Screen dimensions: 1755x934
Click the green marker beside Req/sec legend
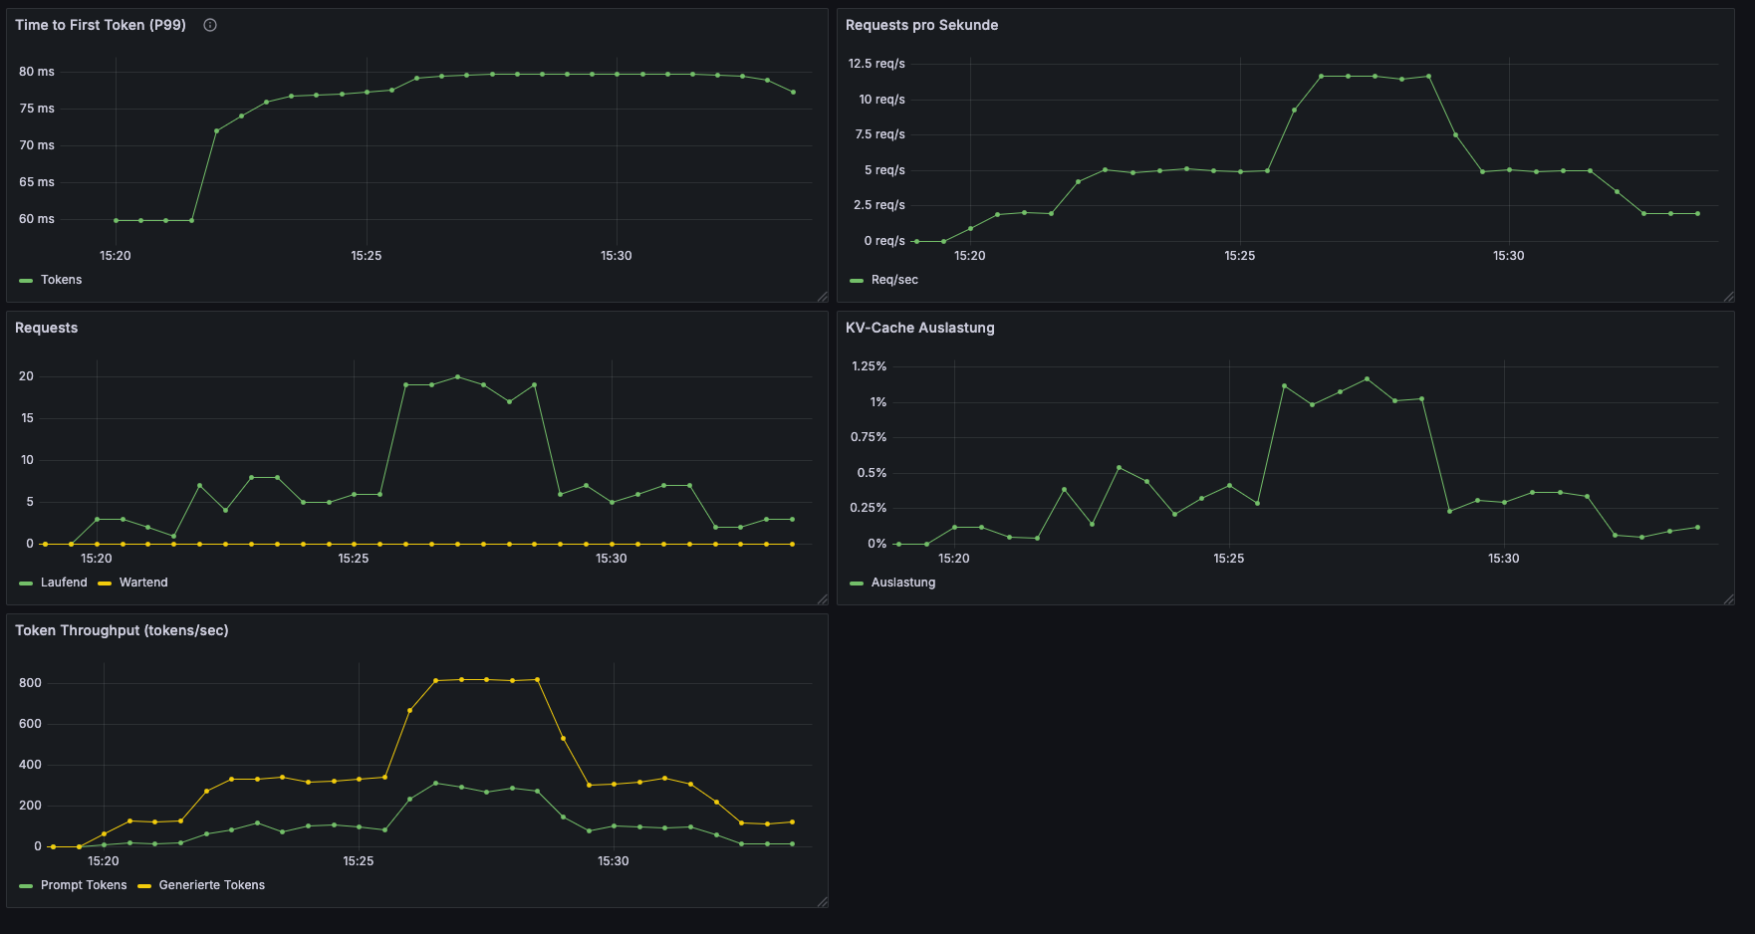click(x=859, y=280)
